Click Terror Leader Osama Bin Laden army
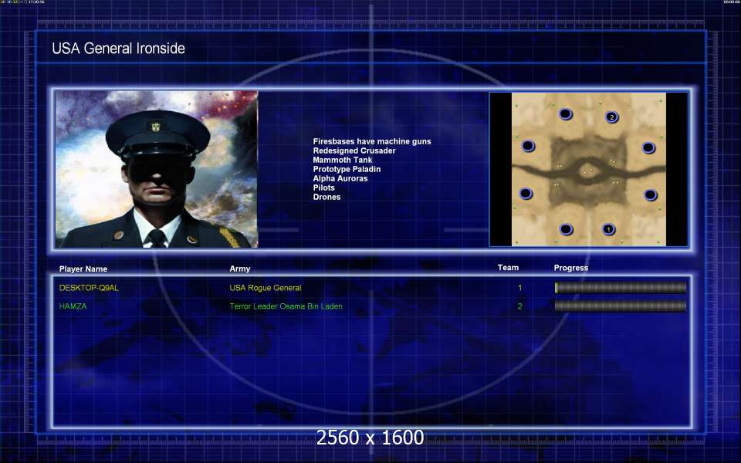Image resolution: width=741 pixels, height=463 pixels. click(x=286, y=306)
